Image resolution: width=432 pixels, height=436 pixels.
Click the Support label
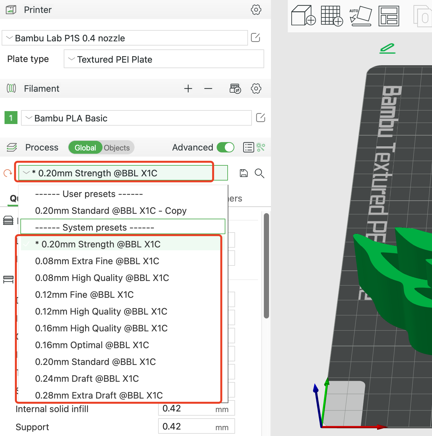click(x=32, y=427)
